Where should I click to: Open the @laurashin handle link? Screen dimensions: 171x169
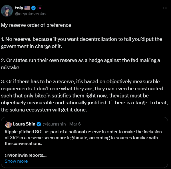point(53,124)
